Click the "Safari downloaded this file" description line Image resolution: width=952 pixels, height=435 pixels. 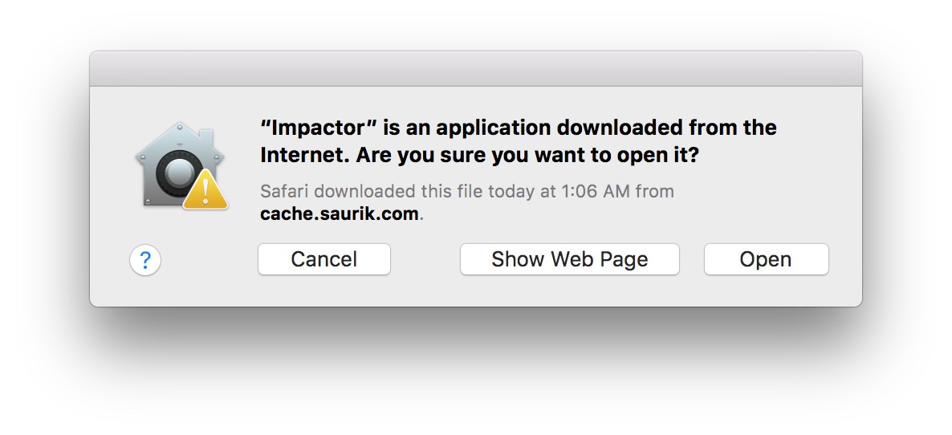pyautogui.click(x=466, y=192)
